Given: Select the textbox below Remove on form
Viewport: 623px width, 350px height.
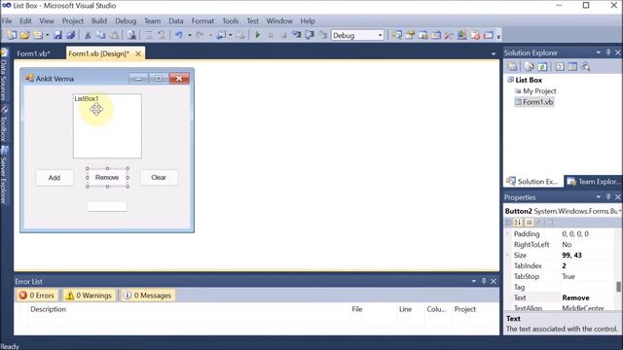Looking at the screenshot, I should tap(107, 206).
